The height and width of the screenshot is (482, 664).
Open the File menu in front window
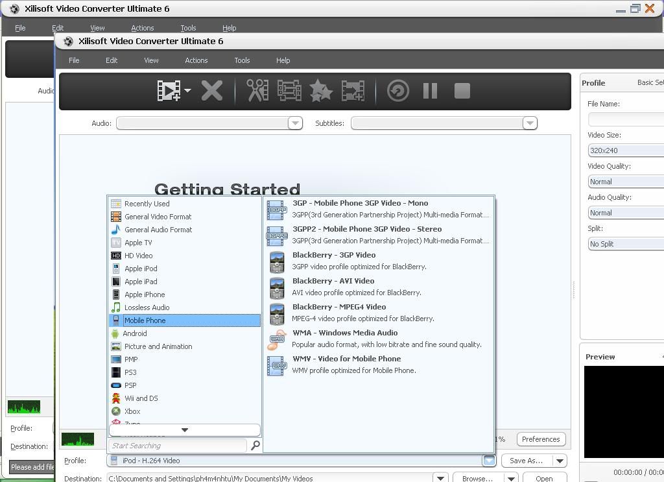pyautogui.click(x=74, y=60)
